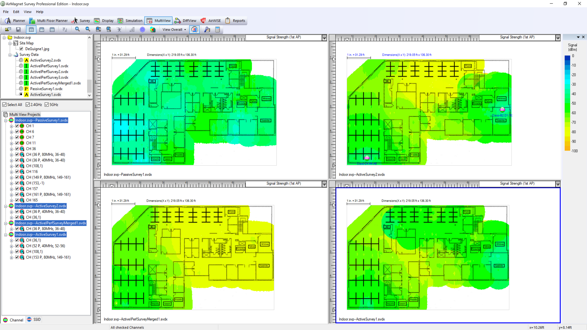
Task: Collapse the Indoor.svp--ActiveSurvey1.svdx project node
Action: [6, 235]
